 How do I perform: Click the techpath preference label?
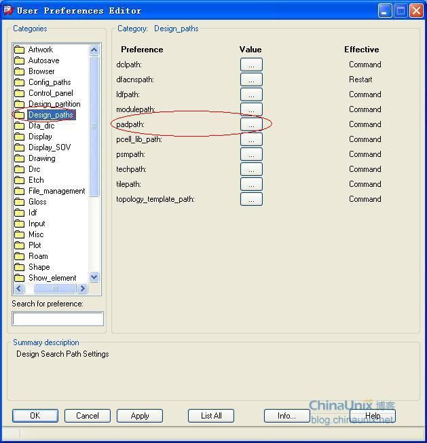tap(131, 169)
